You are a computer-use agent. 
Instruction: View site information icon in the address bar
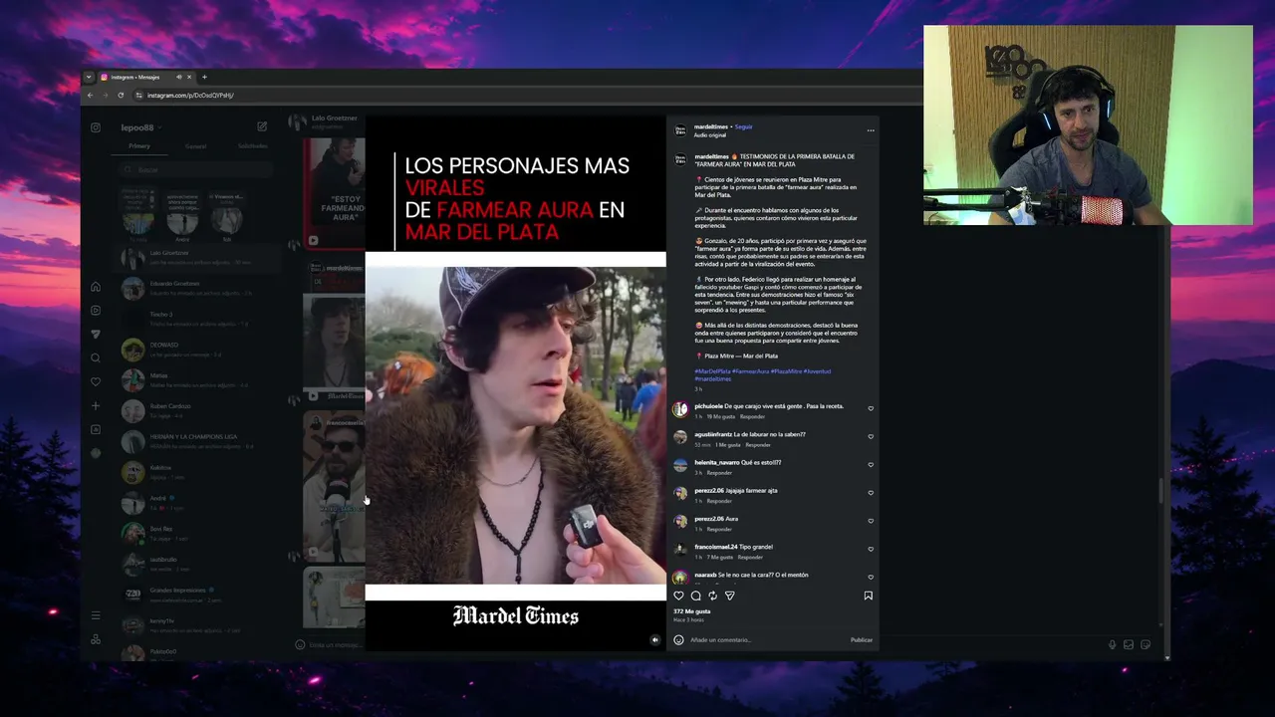tap(139, 95)
